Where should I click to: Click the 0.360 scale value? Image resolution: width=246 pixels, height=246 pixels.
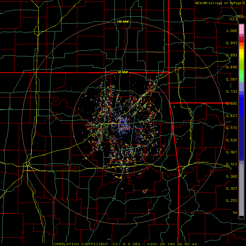point(232,177)
